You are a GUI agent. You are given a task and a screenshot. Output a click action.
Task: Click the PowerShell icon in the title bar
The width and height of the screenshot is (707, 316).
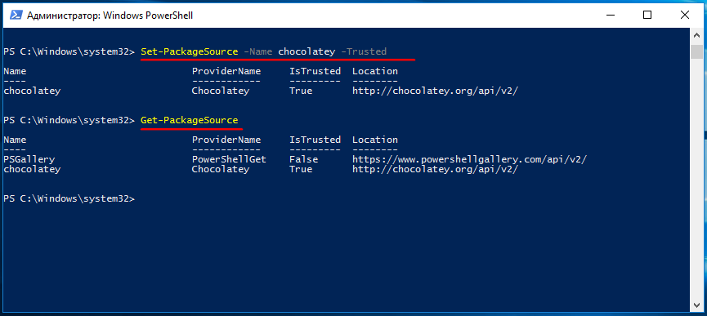coord(16,16)
